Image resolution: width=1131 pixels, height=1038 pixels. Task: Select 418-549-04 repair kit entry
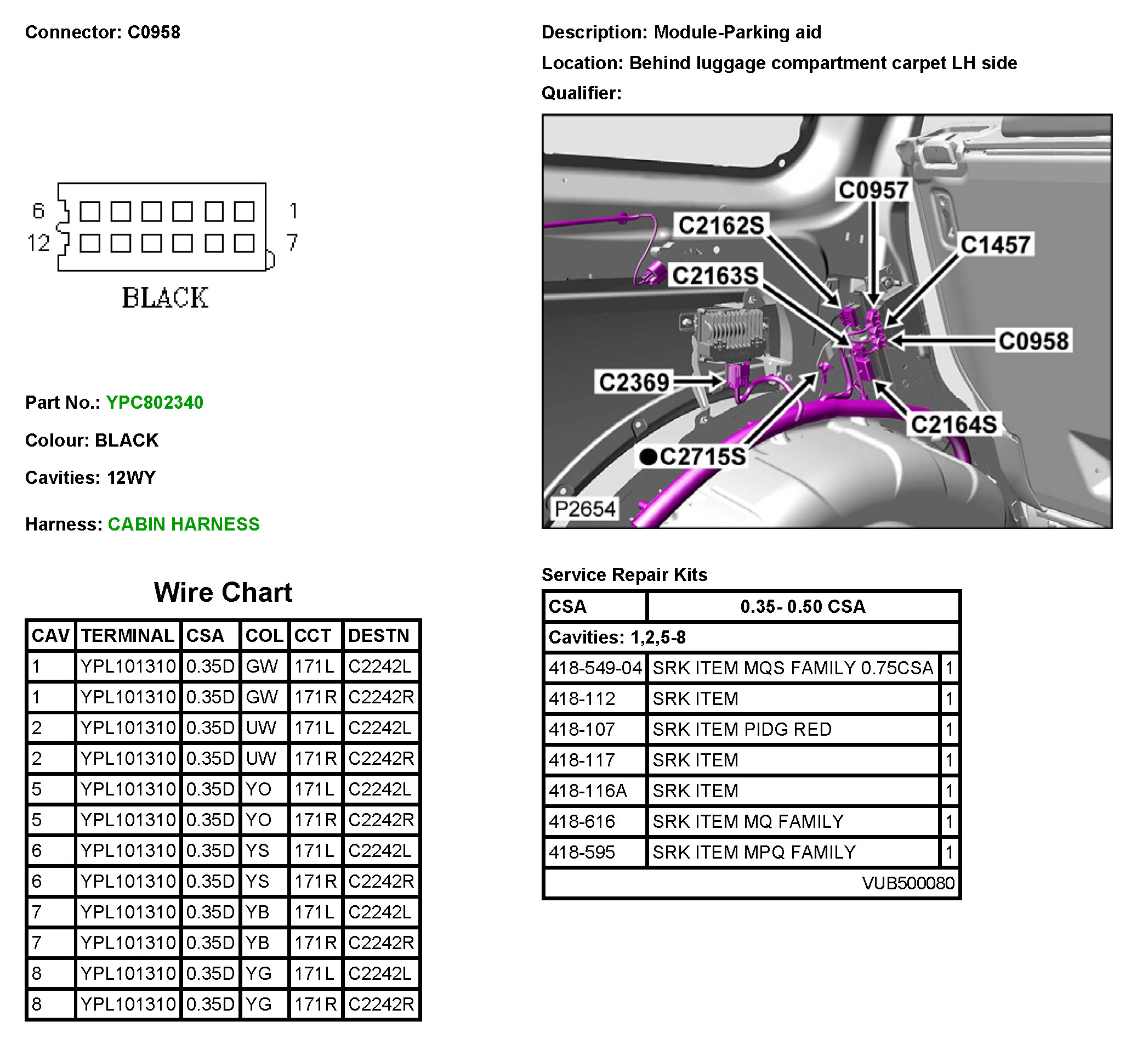pyautogui.click(x=595, y=668)
